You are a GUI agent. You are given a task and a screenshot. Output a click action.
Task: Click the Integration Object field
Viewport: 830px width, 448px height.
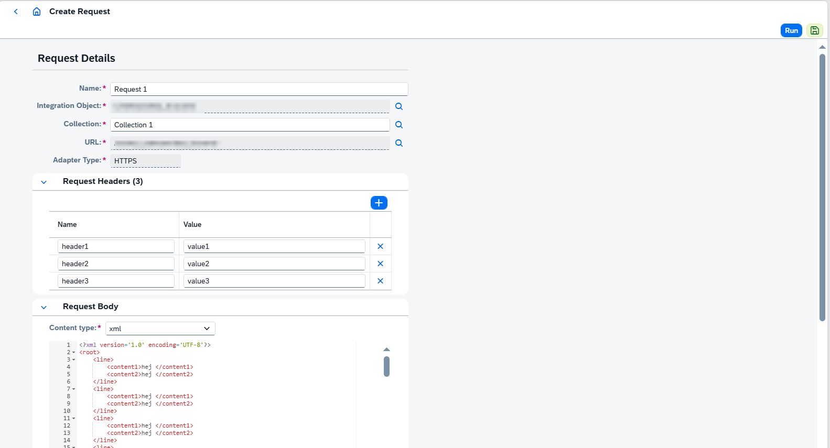click(x=250, y=106)
